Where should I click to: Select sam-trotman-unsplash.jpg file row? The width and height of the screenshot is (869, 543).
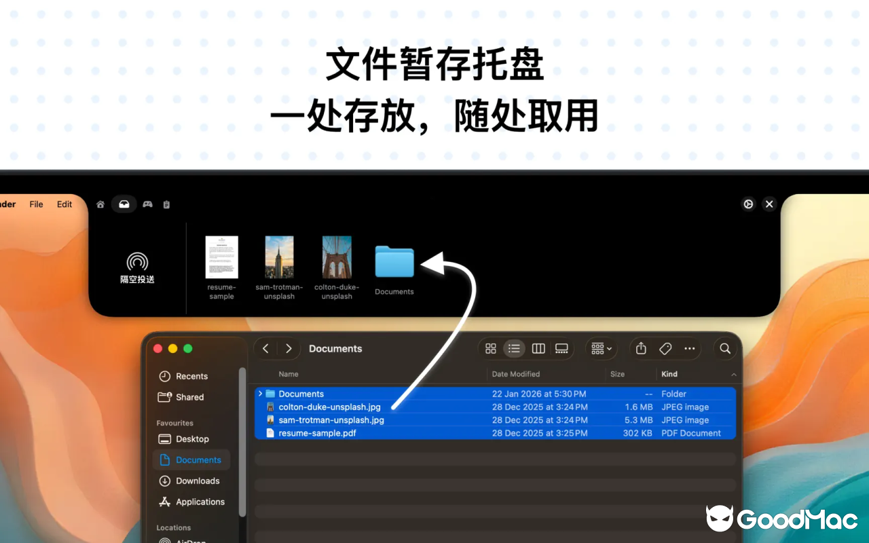(496, 419)
